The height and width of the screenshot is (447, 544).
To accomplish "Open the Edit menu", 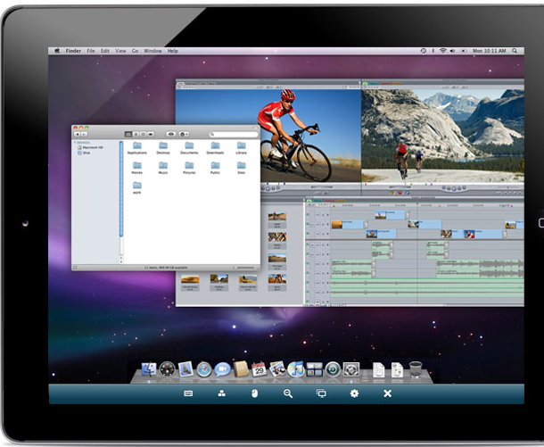I will click(104, 51).
